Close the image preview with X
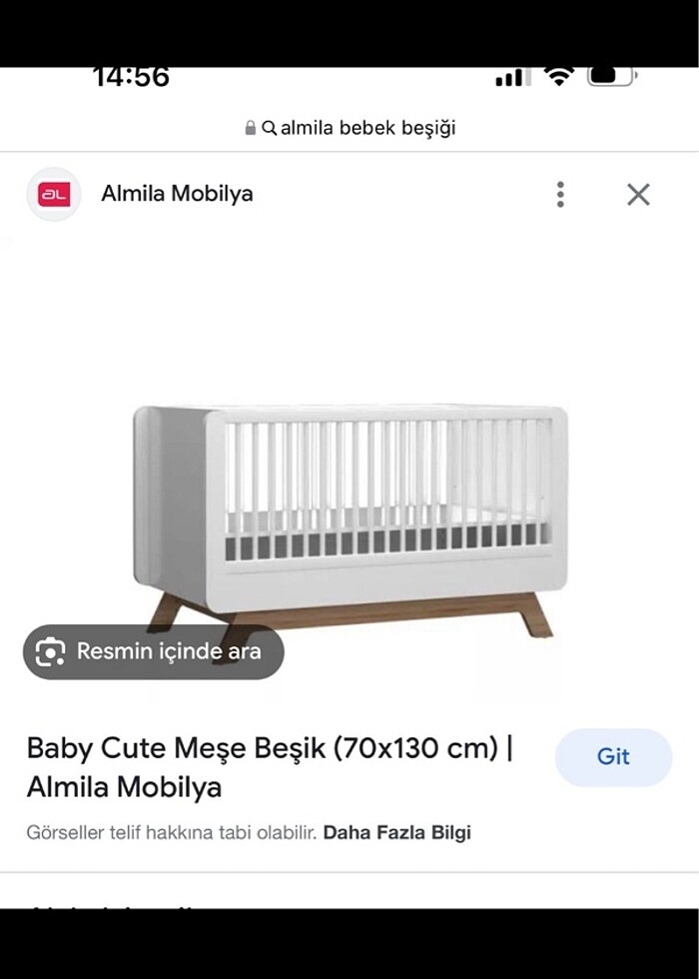The image size is (699, 979). (638, 194)
